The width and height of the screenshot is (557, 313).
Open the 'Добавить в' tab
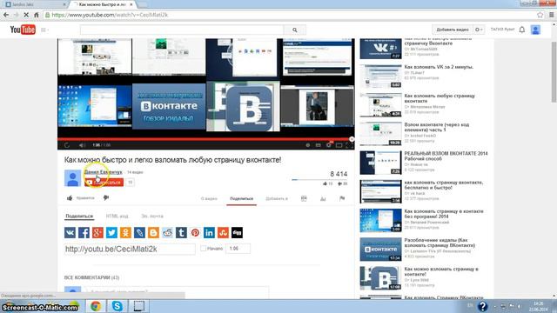(x=277, y=199)
